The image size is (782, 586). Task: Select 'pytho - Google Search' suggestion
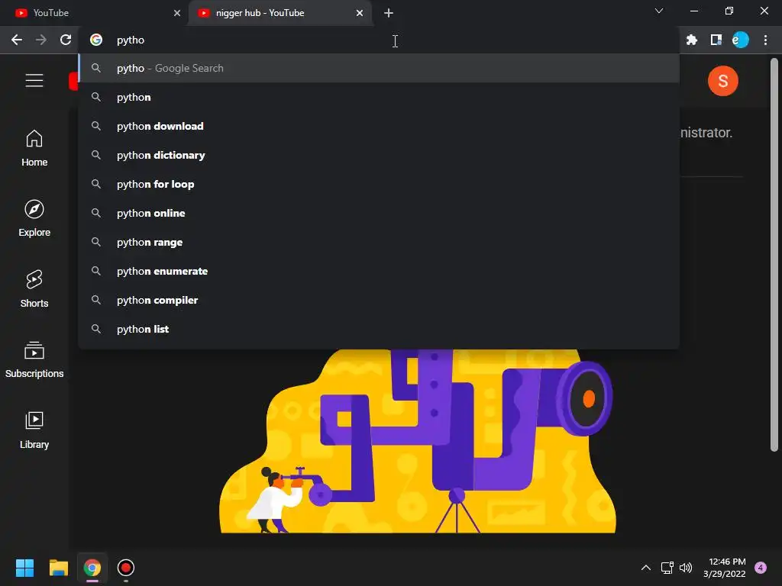[x=379, y=68]
